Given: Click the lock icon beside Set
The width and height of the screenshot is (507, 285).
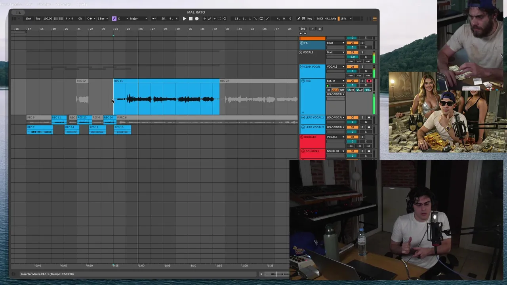Looking at the screenshot, I should 320,28.
